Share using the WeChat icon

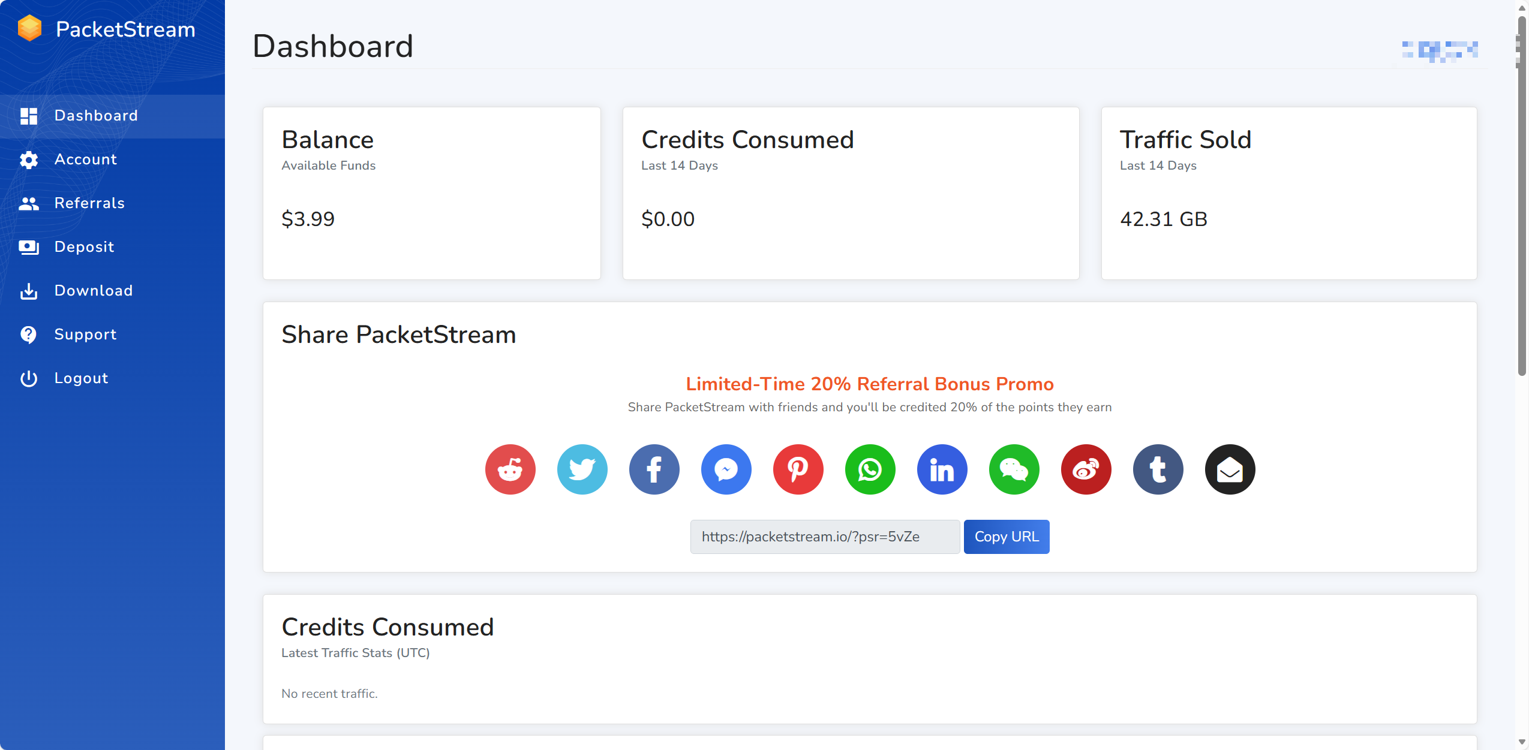pyautogui.click(x=1014, y=469)
